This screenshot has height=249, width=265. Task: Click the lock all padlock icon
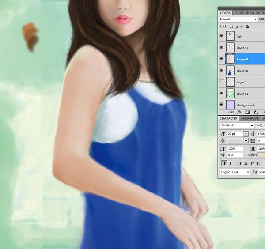click(247, 26)
